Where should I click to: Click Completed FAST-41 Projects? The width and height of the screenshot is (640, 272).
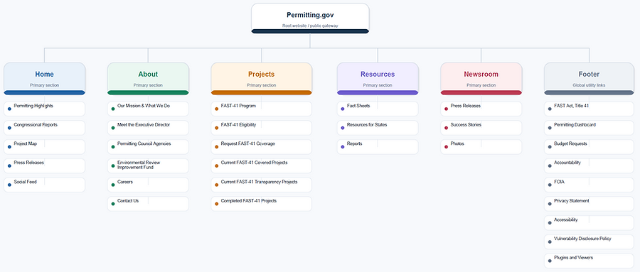click(261, 204)
